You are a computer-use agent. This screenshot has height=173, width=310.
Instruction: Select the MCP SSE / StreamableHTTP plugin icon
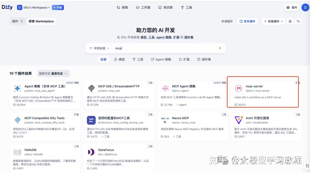coord(91,88)
